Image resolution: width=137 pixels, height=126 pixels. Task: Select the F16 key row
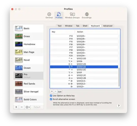tap(84, 45)
